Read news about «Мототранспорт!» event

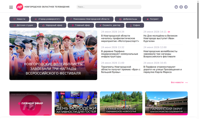[x=120, y=38]
